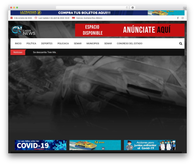195x165 pixels.
Task: Open the COVID-19 banner thumbnail
Action: coord(41,145)
